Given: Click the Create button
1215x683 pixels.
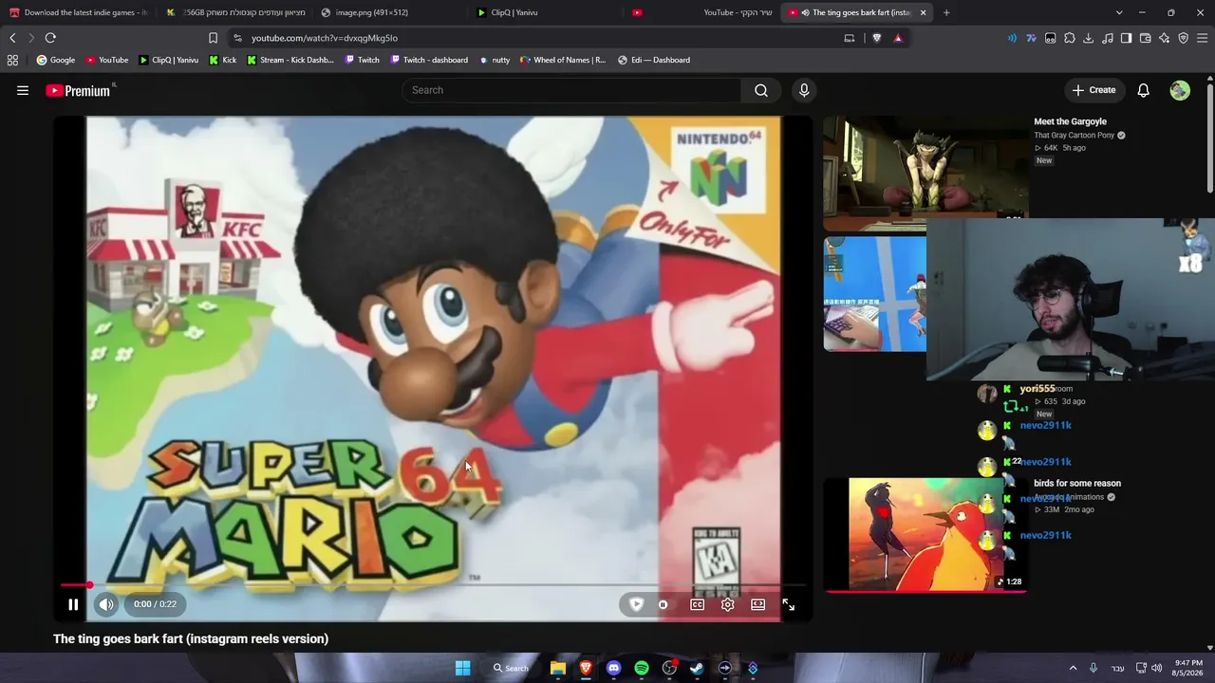Looking at the screenshot, I should tap(1093, 90).
